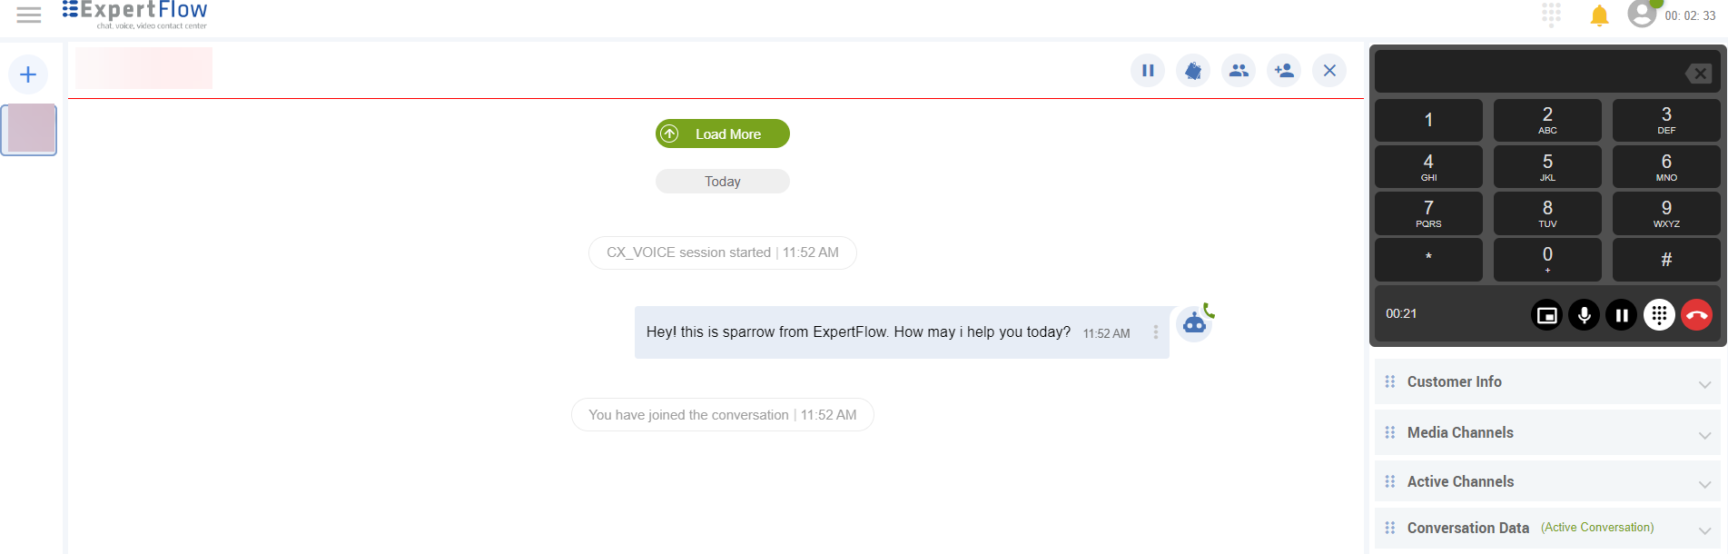The image size is (1728, 554).
Task: Expand the Customer Info panel
Action: pos(1546,382)
